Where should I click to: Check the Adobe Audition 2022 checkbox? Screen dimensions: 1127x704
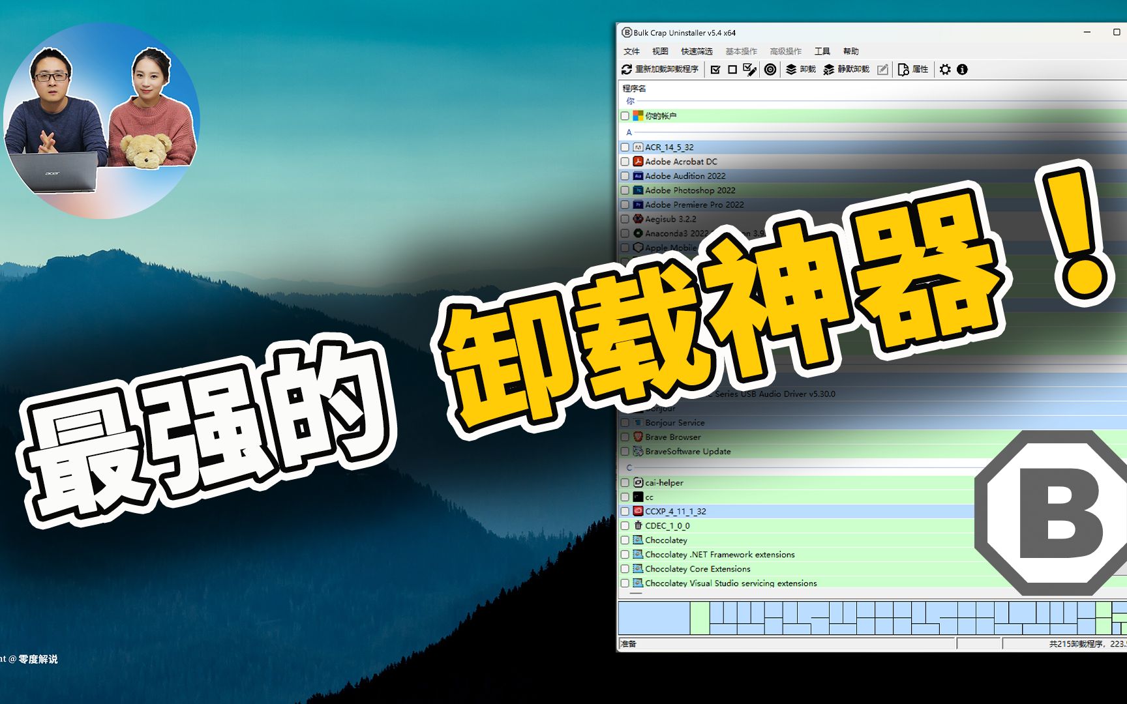point(625,175)
